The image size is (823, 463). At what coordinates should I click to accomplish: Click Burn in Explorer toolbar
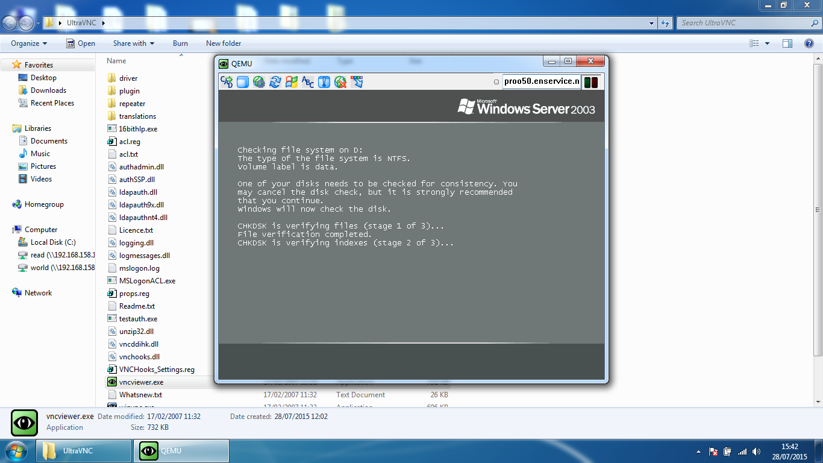[180, 43]
